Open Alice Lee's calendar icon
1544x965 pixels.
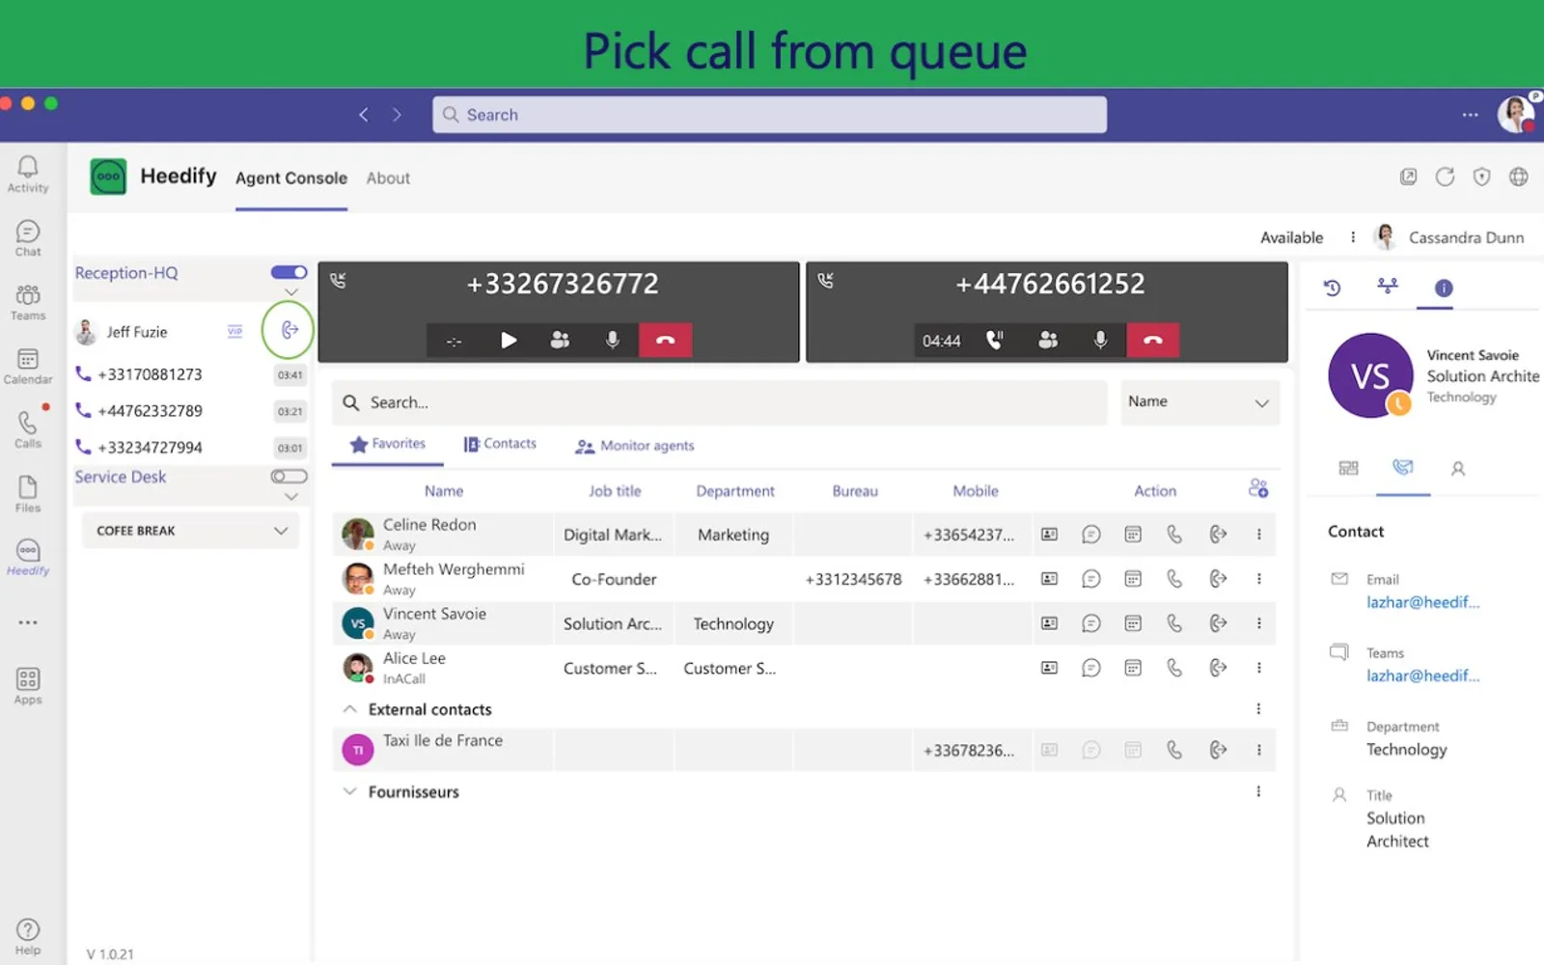[1133, 668]
